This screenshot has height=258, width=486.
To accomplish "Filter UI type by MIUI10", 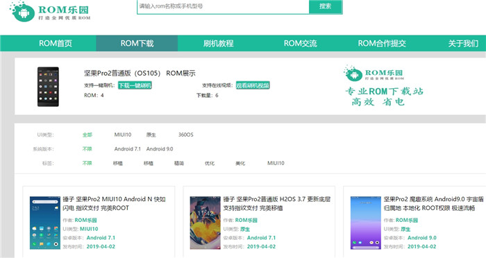I will point(123,135).
